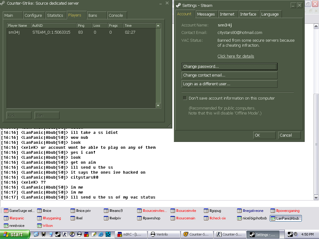
Task: Open the nicel-bigshotbob query window
Action: (x=252, y=218)
